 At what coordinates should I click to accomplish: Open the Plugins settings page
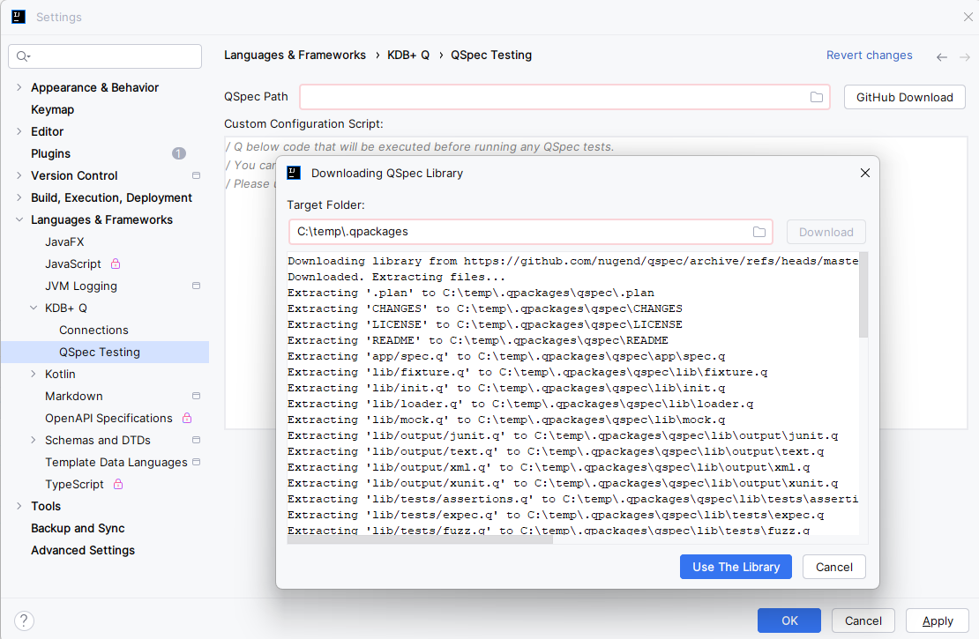click(50, 153)
